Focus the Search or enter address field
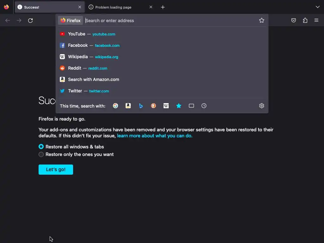 point(171,21)
